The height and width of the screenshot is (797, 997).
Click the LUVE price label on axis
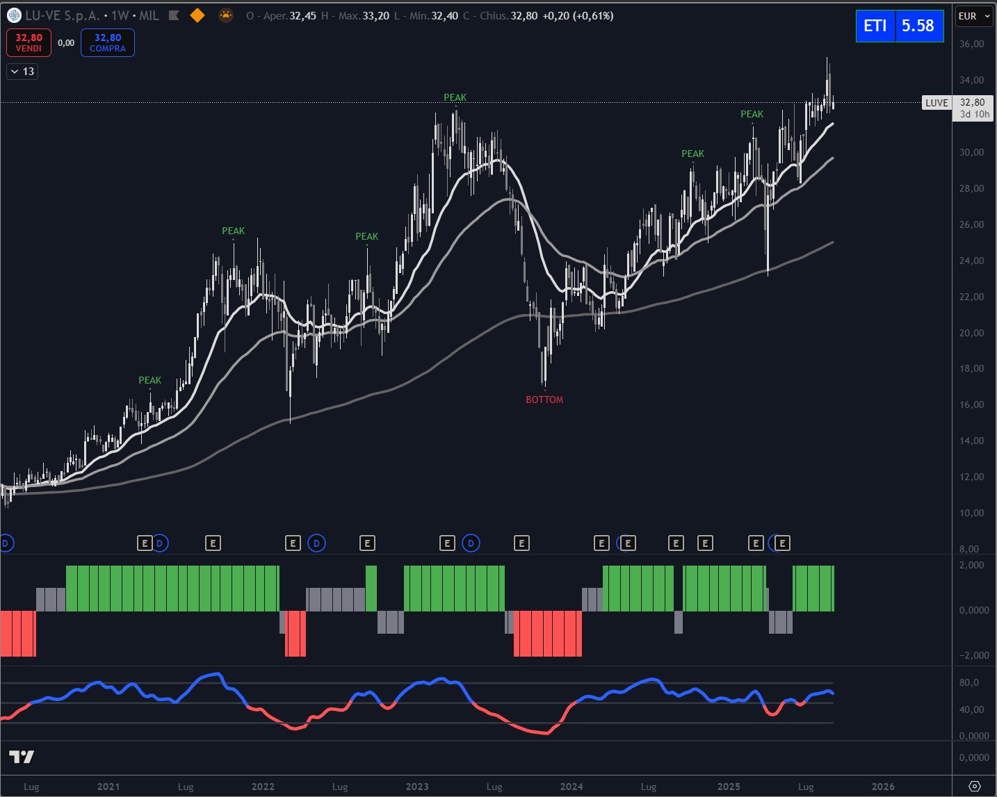pyautogui.click(x=936, y=103)
